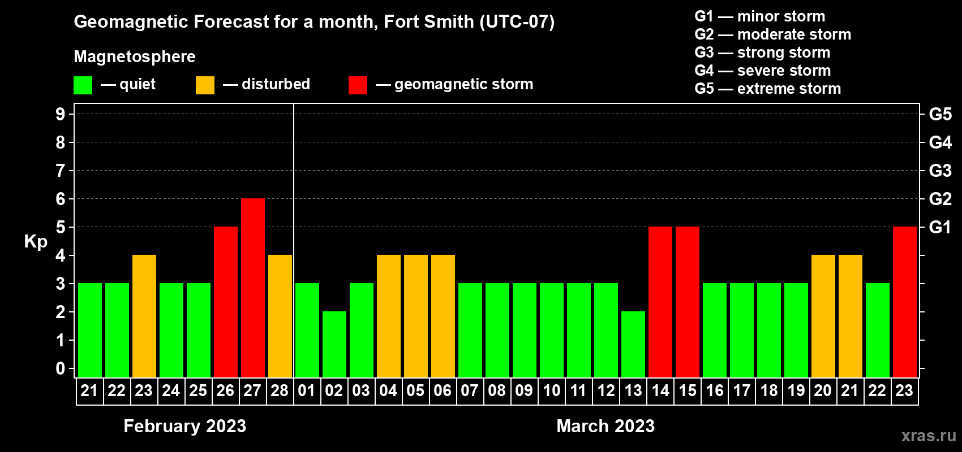The image size is (962, 452).
Task: Click the 'G3 — strong storm' legend text
Action: pos(762,53)
